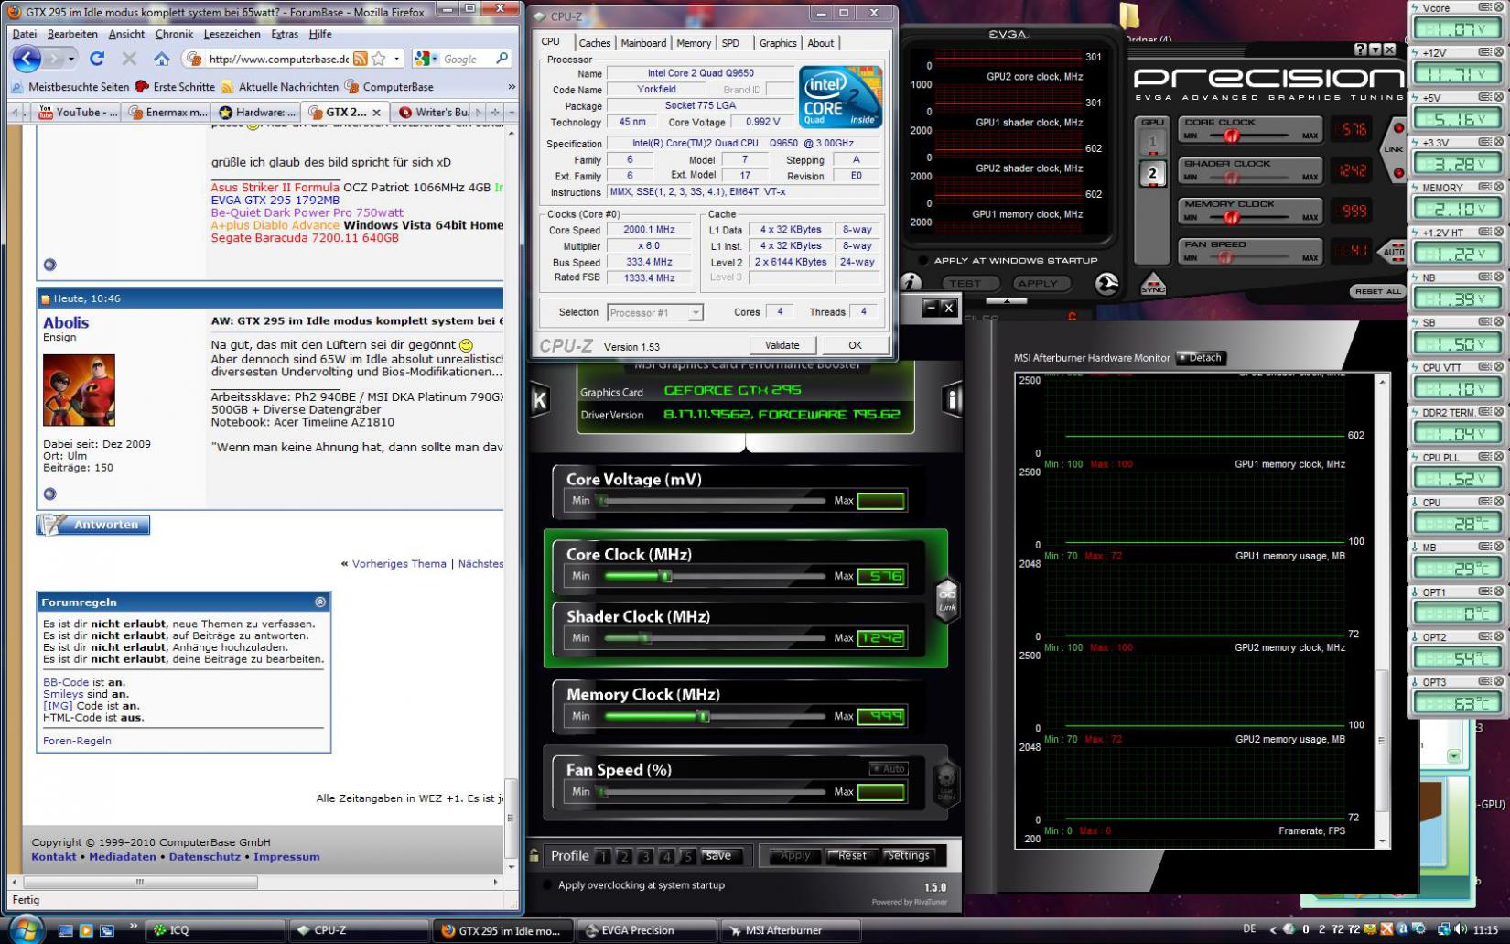This screenshot has height=944, width=1510.
Task: Click the SYNC button in EVGA Precision
Action: pos(1153,285)
